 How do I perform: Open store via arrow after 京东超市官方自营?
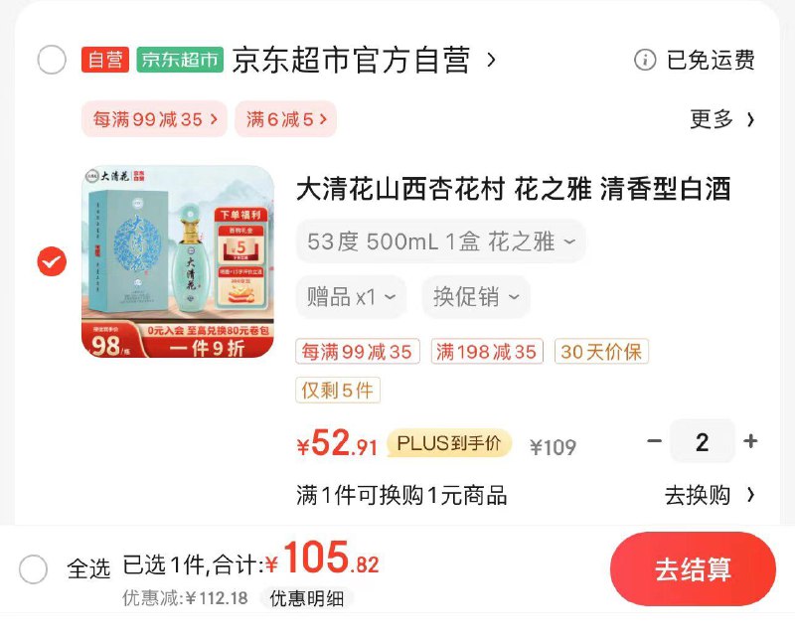[x=490, y=60]
